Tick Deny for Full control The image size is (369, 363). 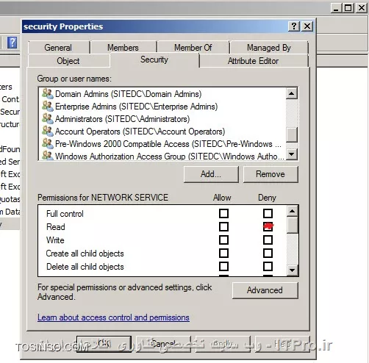tap(268, 213)
